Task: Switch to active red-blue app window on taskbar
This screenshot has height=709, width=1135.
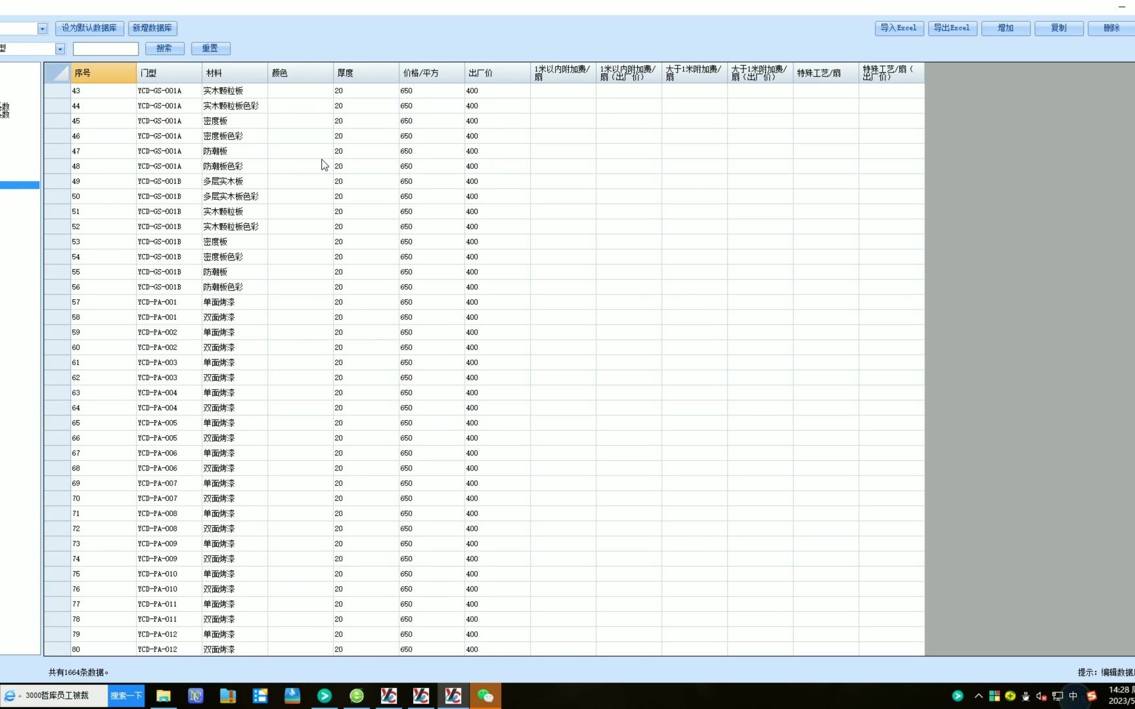Action: click(x=453, y=696)
